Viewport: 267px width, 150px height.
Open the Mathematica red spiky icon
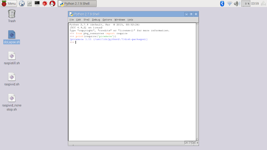45,3
